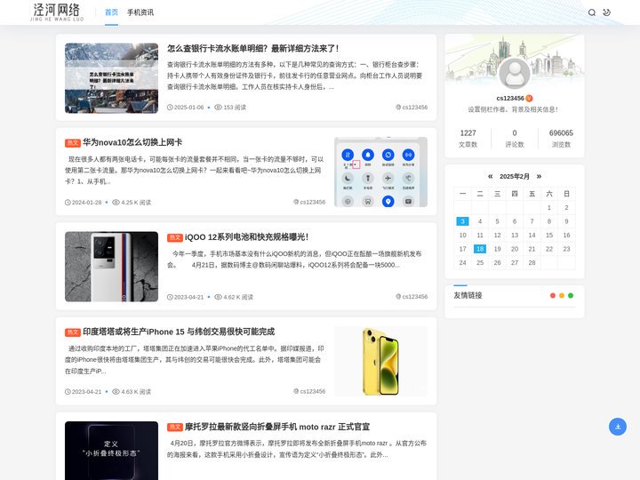Click the bank statement article thumbnail
640x480 pixels.
[111, 78]
